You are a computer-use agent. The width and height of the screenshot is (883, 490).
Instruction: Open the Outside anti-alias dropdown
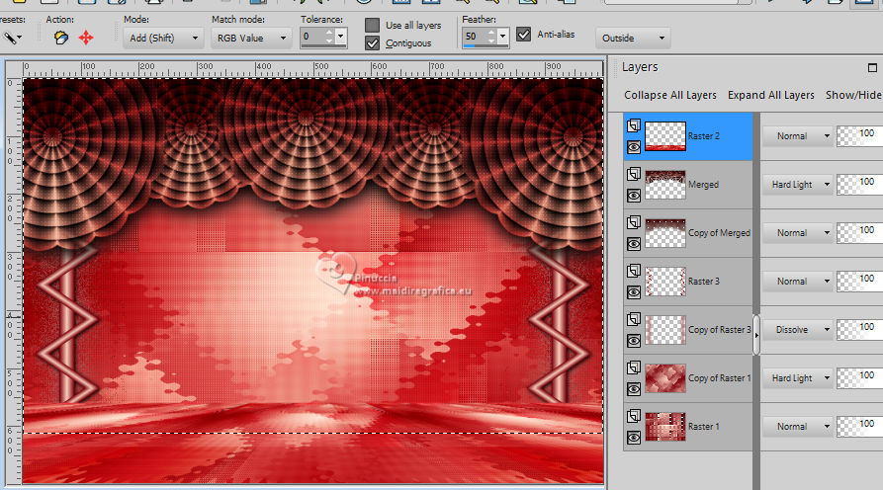coord(633,39)
